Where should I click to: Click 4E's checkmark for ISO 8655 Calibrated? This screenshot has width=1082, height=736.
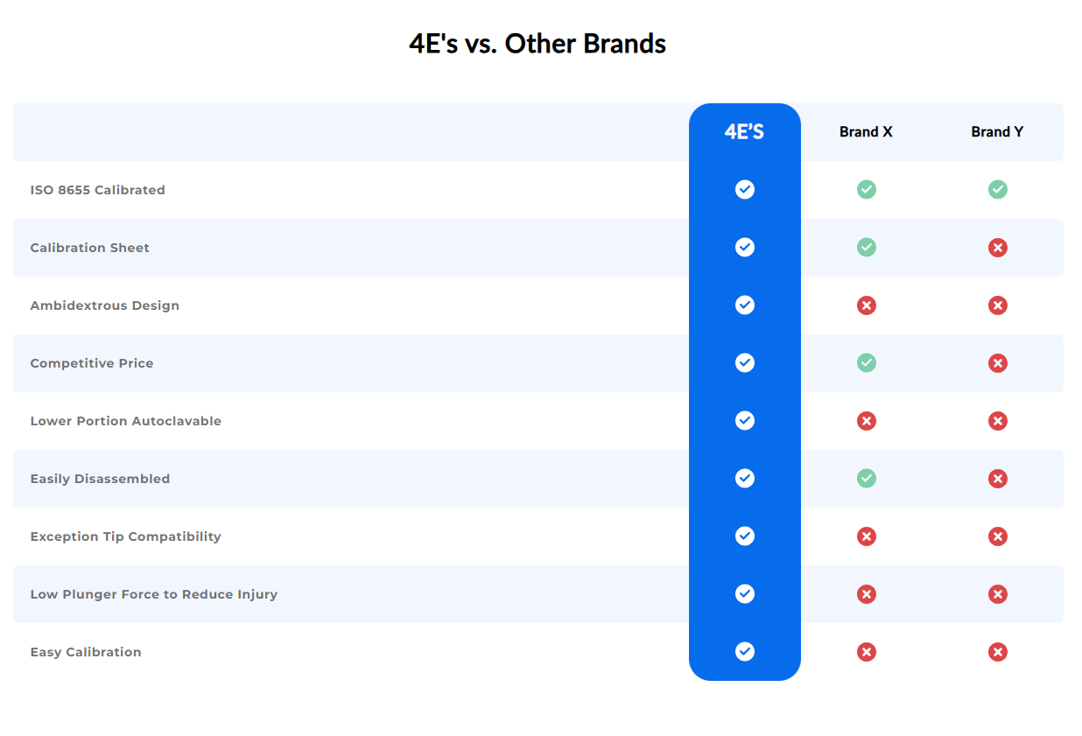745,190
